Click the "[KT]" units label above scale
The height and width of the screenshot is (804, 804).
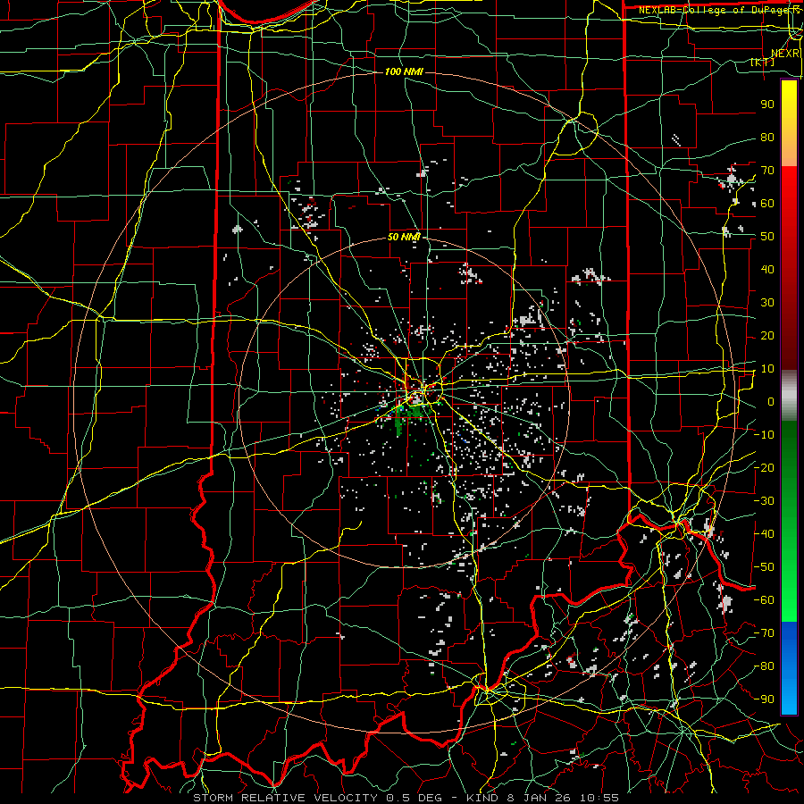tap(762, 62)
